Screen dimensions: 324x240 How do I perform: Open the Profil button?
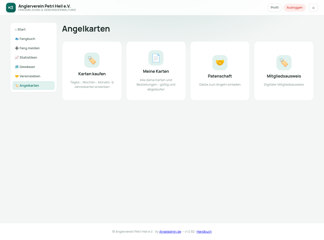pos(275,8)
